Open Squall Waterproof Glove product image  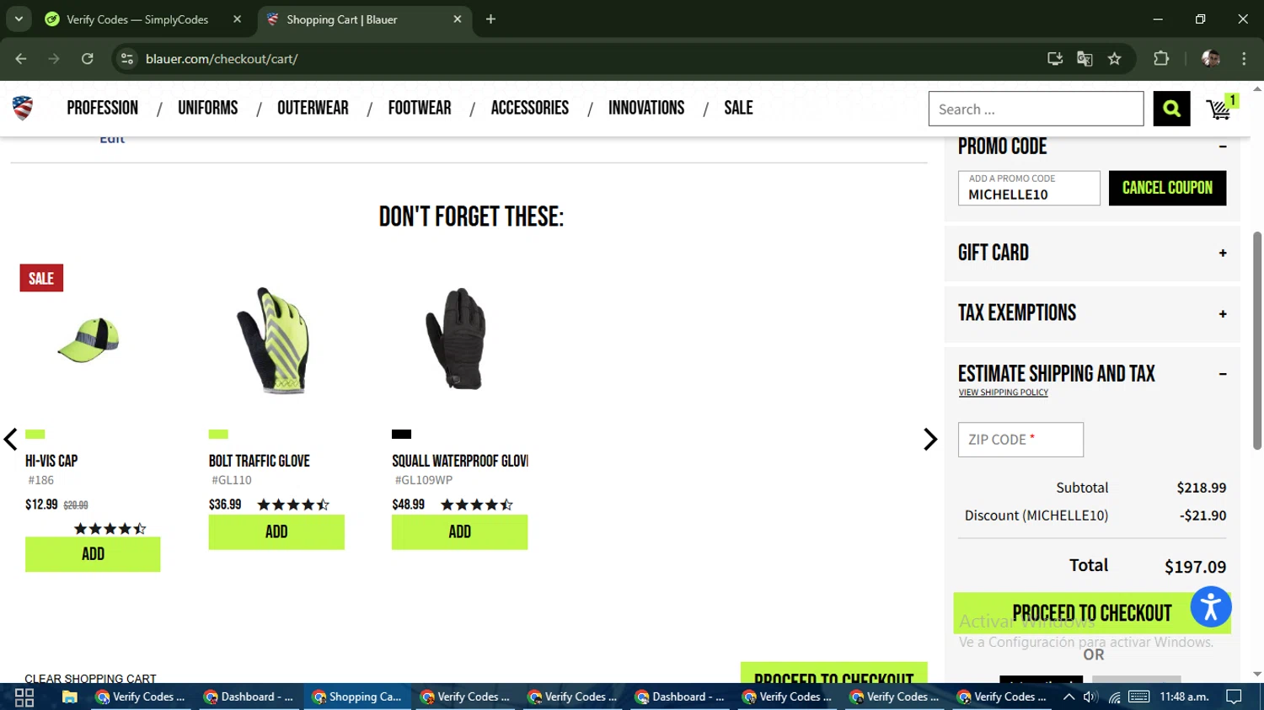tap(458, 339)
